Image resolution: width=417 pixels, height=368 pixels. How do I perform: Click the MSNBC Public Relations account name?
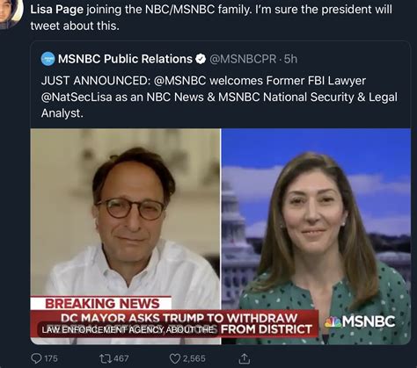coord(125,59)
